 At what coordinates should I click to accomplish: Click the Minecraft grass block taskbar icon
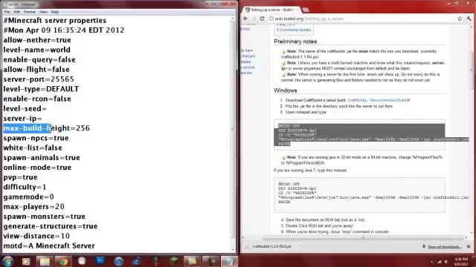tap(174, 261)
